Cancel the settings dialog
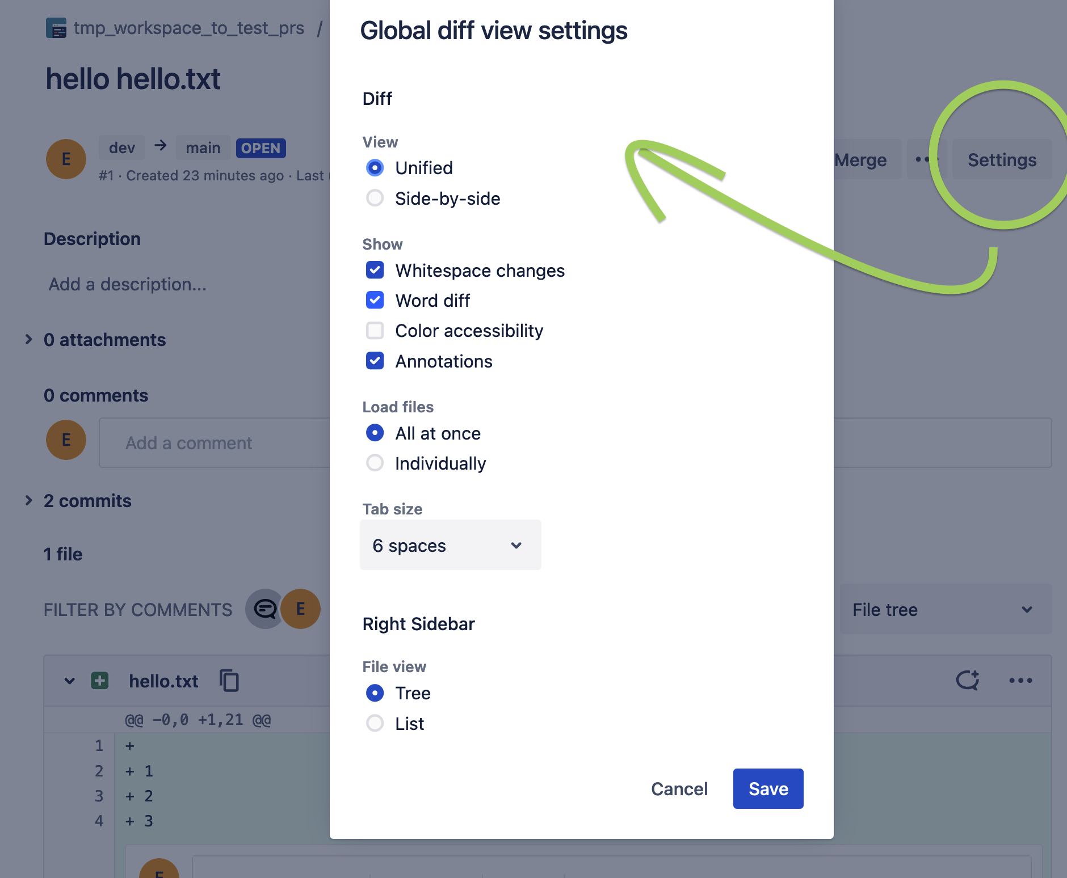The image size is (1067, 878). coord(679,788)
